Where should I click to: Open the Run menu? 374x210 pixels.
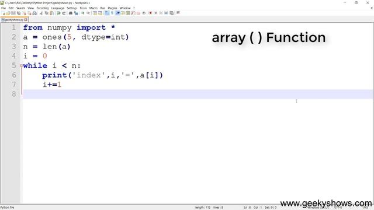pyautogui.click(x=103, y=8)
